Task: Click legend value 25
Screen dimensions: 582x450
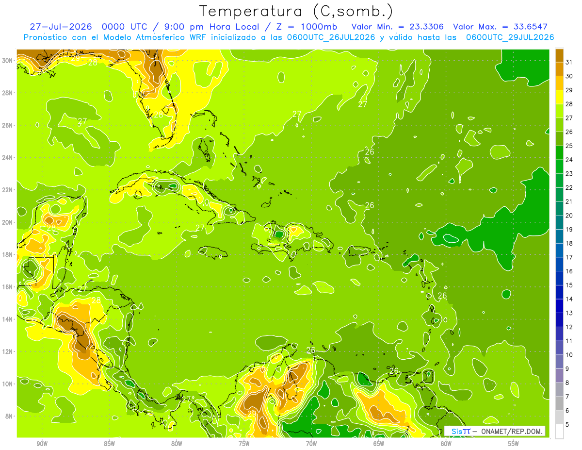Action: [569, 146]
